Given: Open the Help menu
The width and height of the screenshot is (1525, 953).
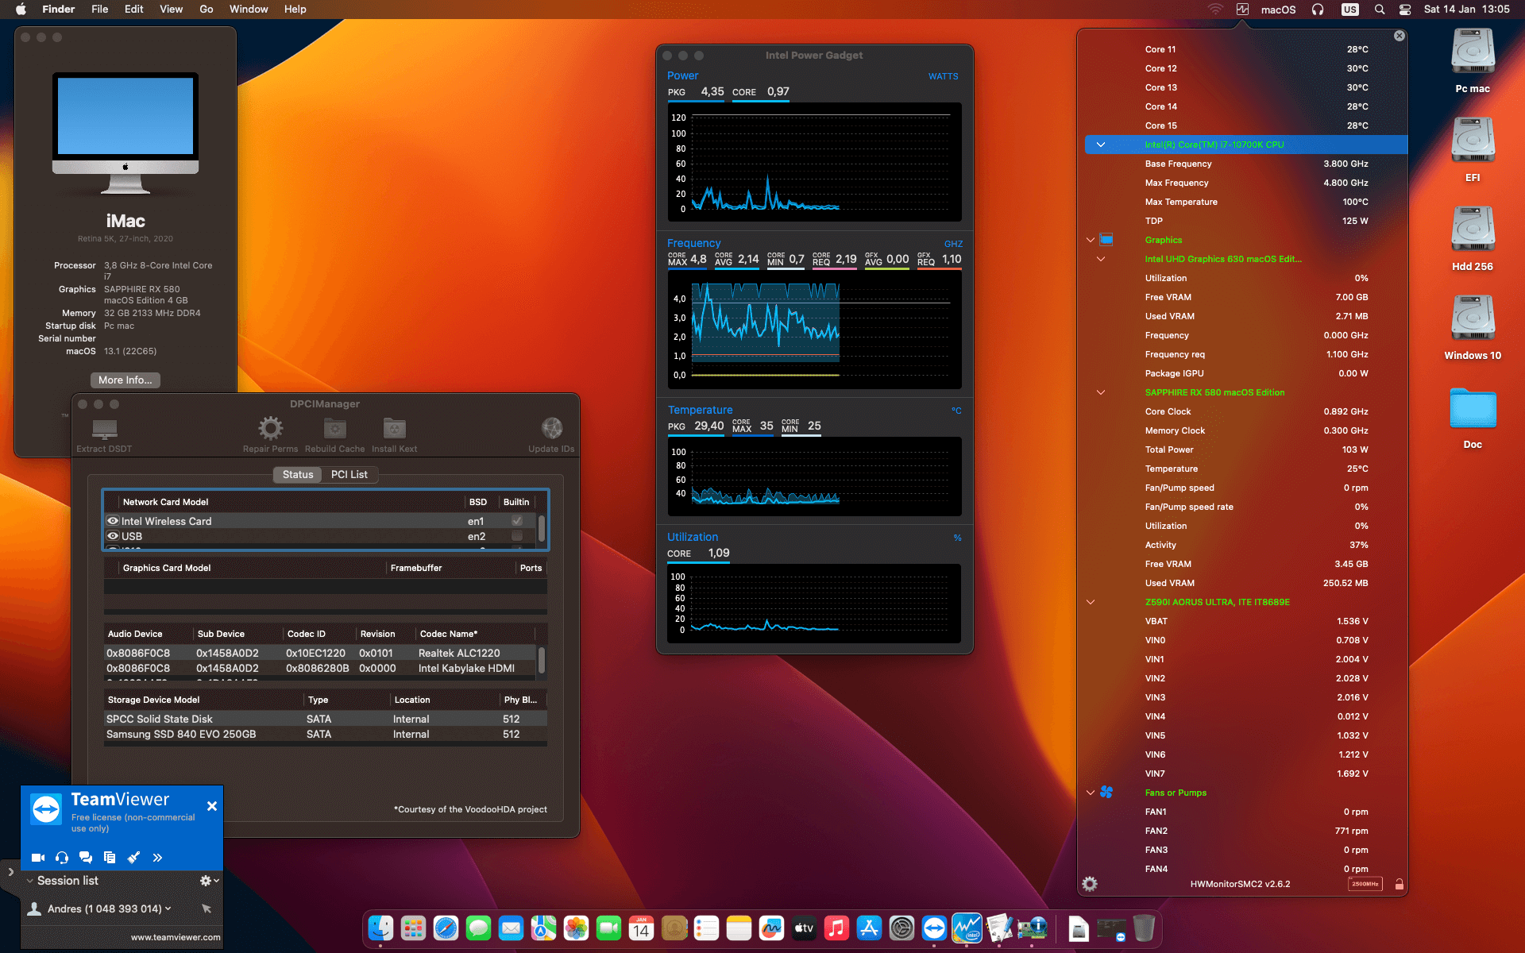Looking at the screenshot, I should (295, 10).
